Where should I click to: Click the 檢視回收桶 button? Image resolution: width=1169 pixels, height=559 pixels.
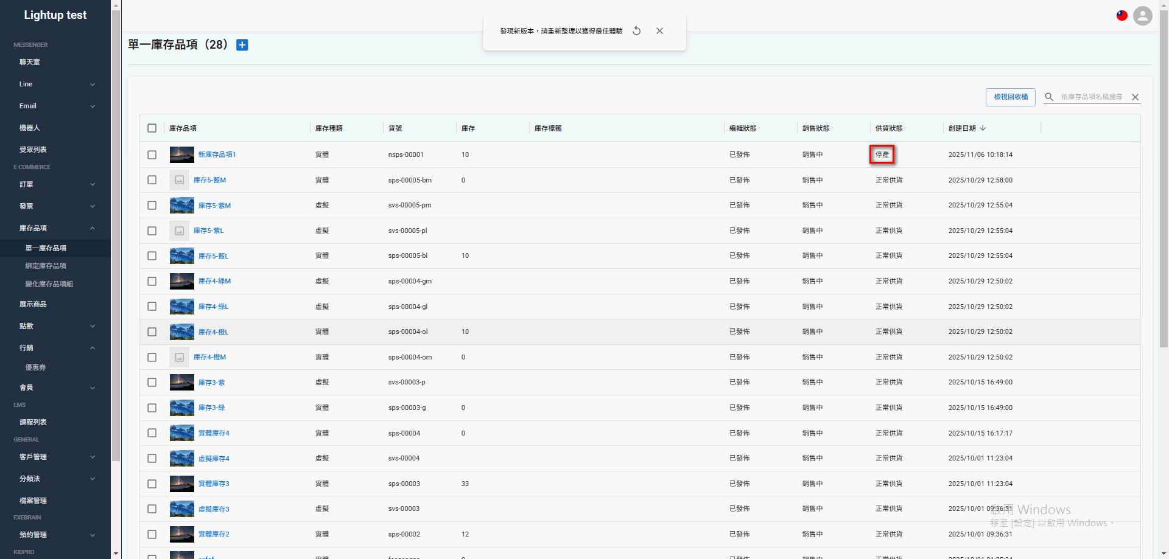tap(1011, 97)
